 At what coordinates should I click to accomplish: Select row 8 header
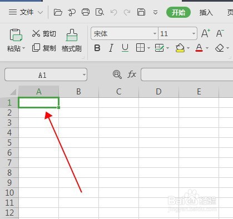point(9,173)
